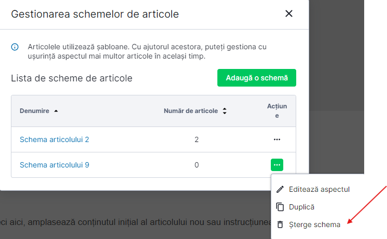The width and height of the screenshot is (387, 239).
Task: Open actions menu for Schema articolului 2
Action: coord(277,139)
